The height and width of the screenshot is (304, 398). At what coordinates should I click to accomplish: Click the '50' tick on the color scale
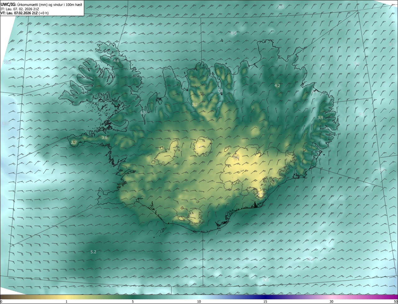(396, 302)
